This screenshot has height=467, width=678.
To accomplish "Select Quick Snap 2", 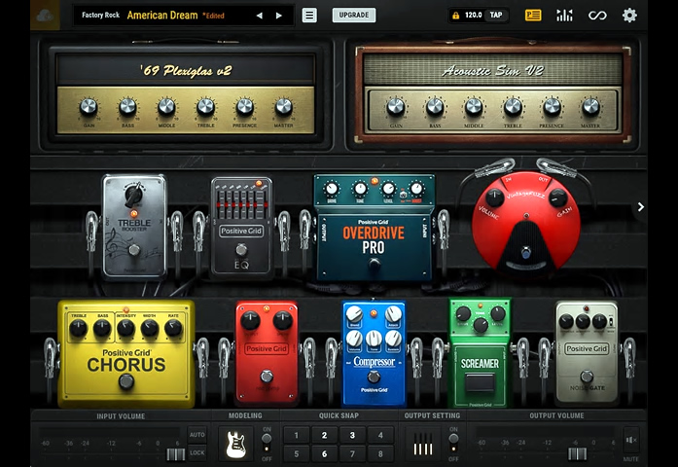I will tap(324, 435).
